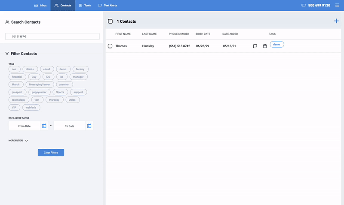Filter by the manager tag

coord(78,77)
